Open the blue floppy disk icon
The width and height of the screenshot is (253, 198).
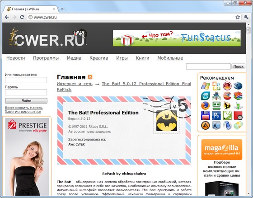[206, 115]
